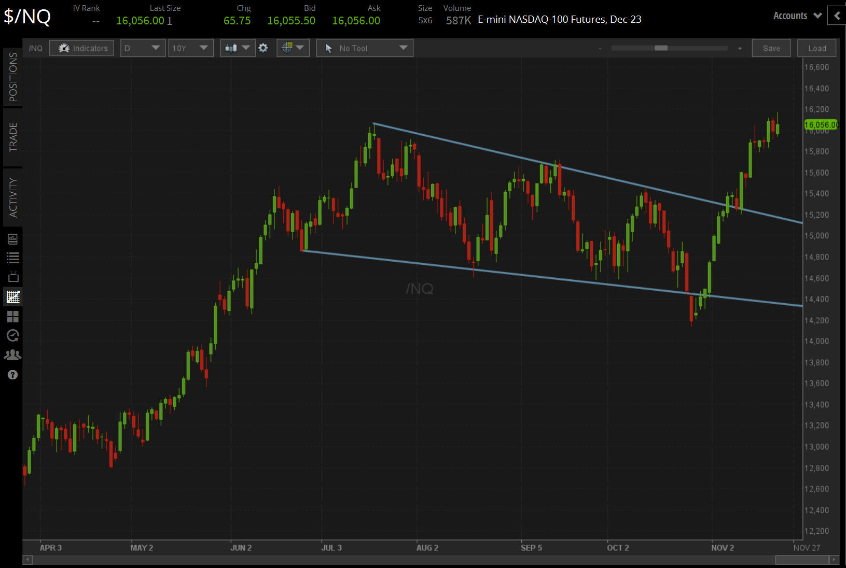
Task: Switch to the TRADE tab
Action: pyautogui.click(x=12, y=137)
